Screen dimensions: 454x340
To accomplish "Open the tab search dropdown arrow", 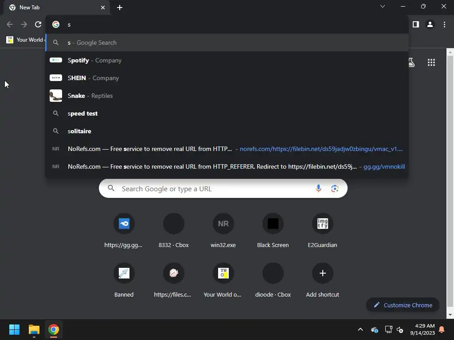I will click(x=383, y=6).
